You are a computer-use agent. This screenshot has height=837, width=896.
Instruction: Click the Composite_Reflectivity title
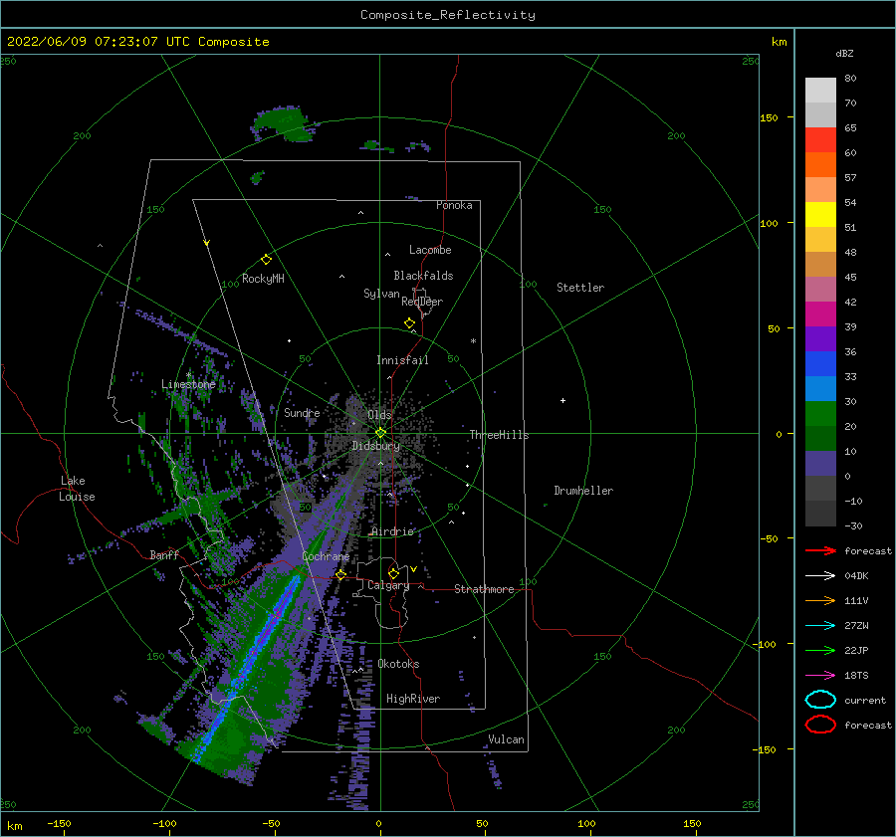[x=447, y=15]
